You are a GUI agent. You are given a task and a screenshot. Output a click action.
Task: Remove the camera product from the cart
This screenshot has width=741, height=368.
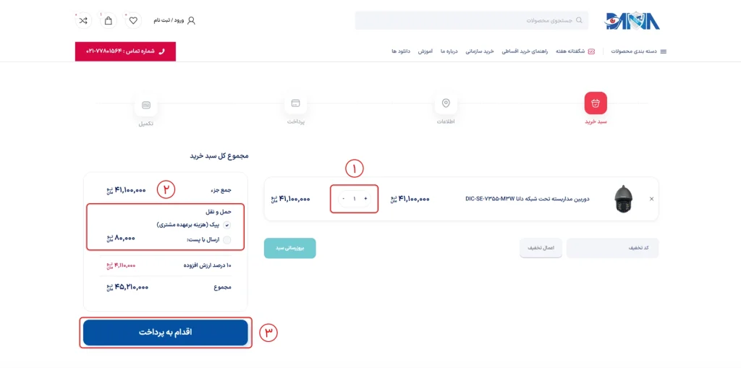click(x=651, y=199)
